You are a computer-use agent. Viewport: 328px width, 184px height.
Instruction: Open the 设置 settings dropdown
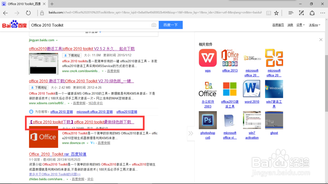300,25
